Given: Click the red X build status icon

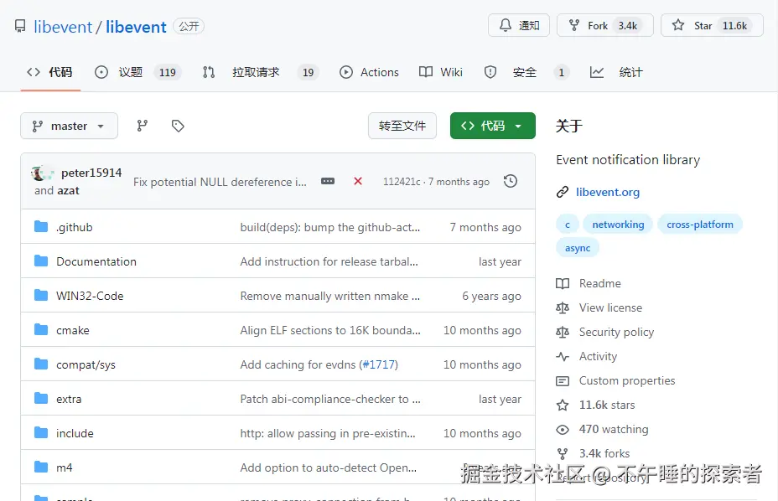Looking at the screenshot, I should 357,181.
